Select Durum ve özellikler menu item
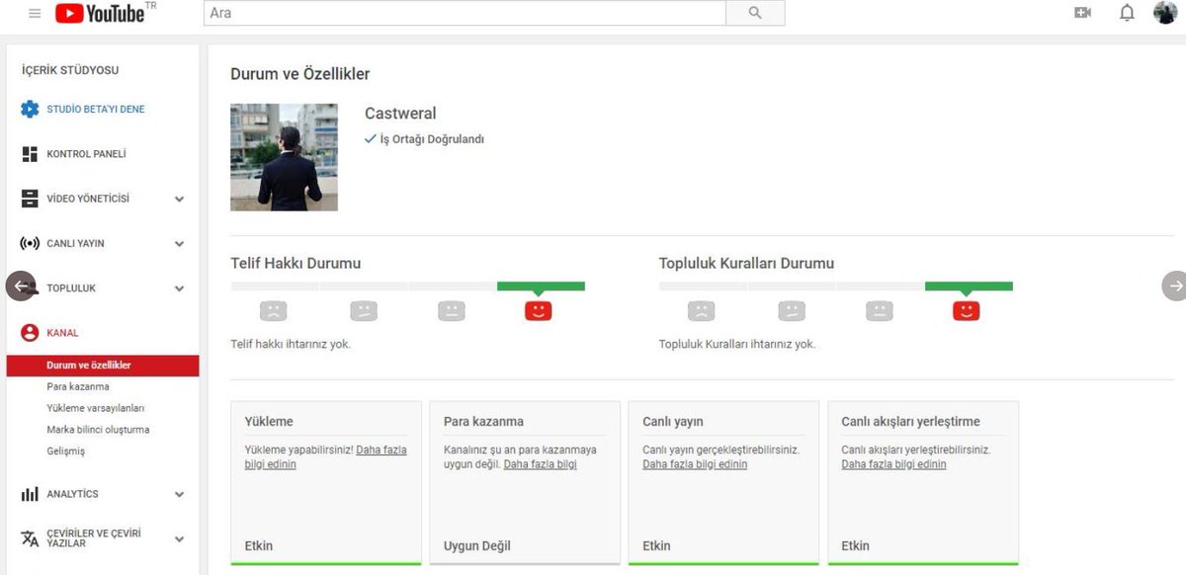This screenshot has height=575, width=1186. (103, 366)
